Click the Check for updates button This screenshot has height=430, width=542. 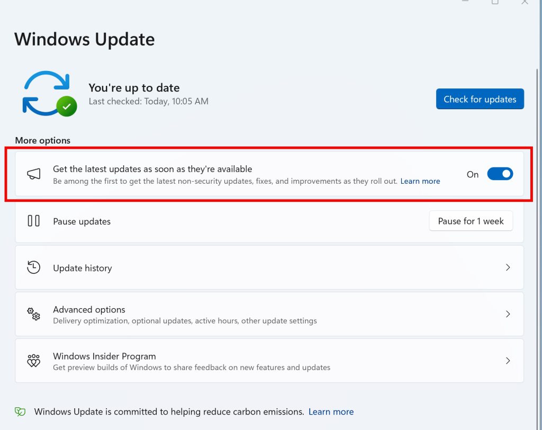coord(480,99)
